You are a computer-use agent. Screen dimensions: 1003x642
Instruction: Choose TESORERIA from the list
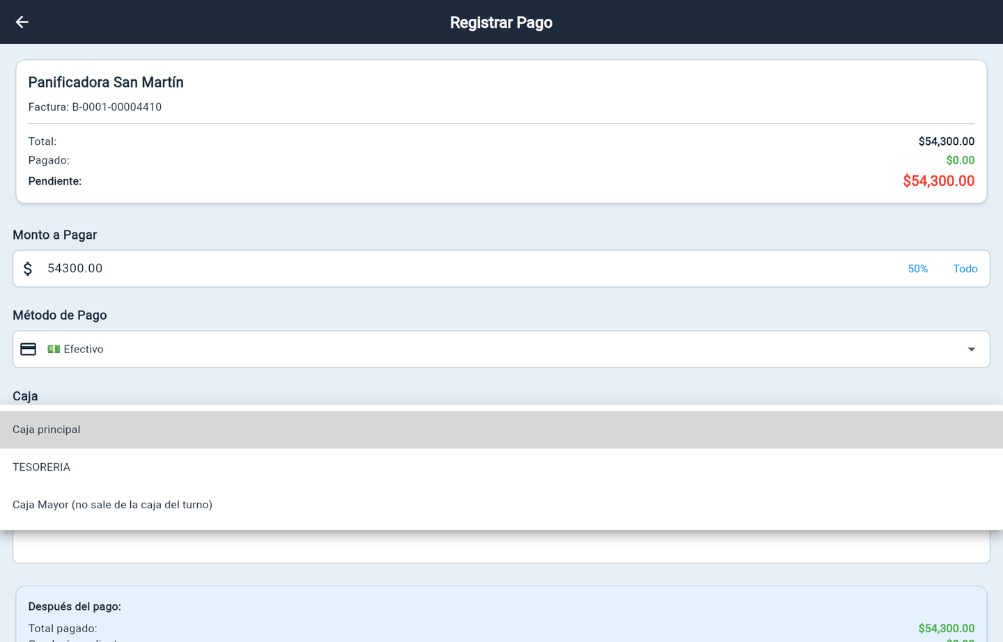[501, 467]
